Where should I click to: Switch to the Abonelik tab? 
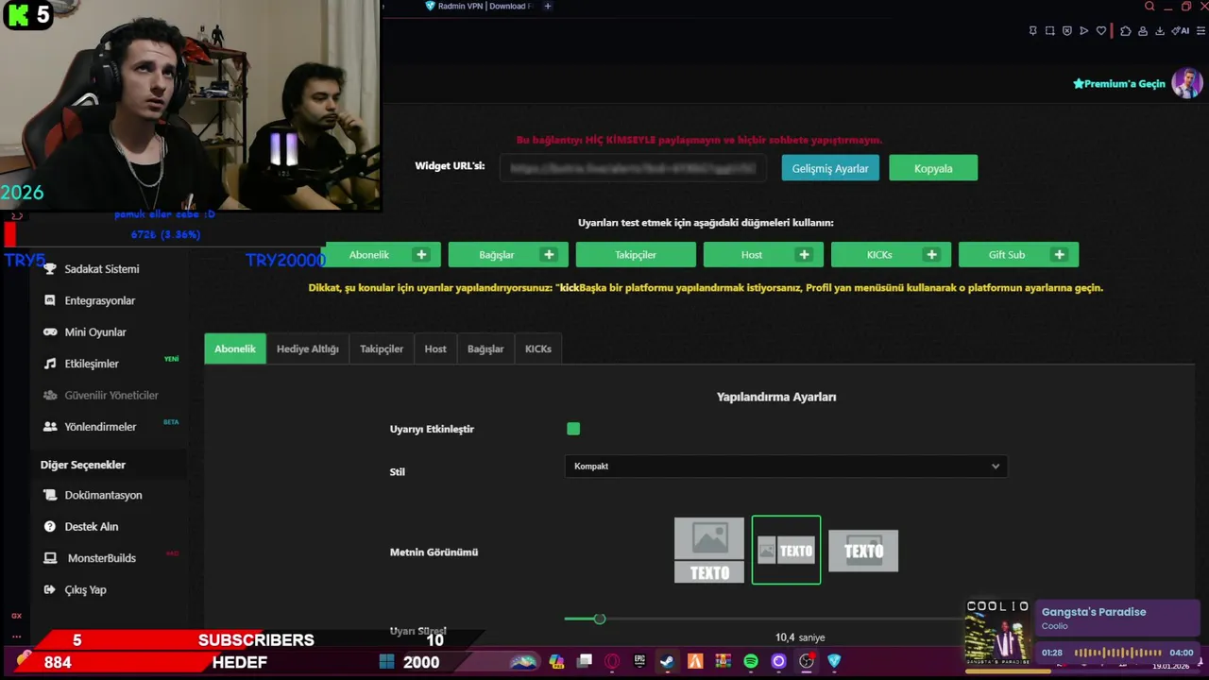coord(235,348)
